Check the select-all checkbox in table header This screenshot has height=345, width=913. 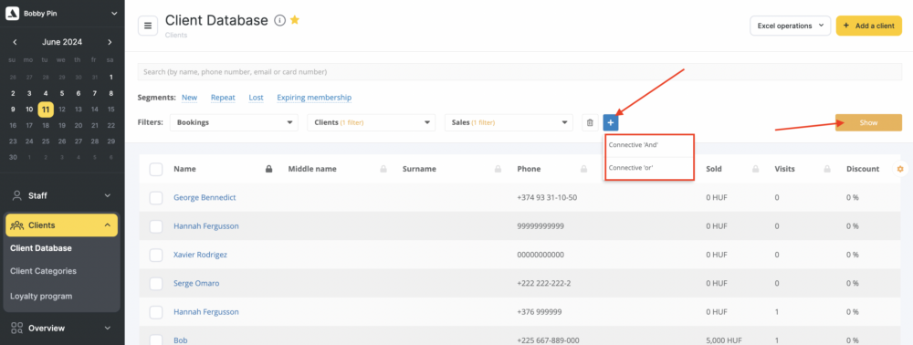(156, 169)
